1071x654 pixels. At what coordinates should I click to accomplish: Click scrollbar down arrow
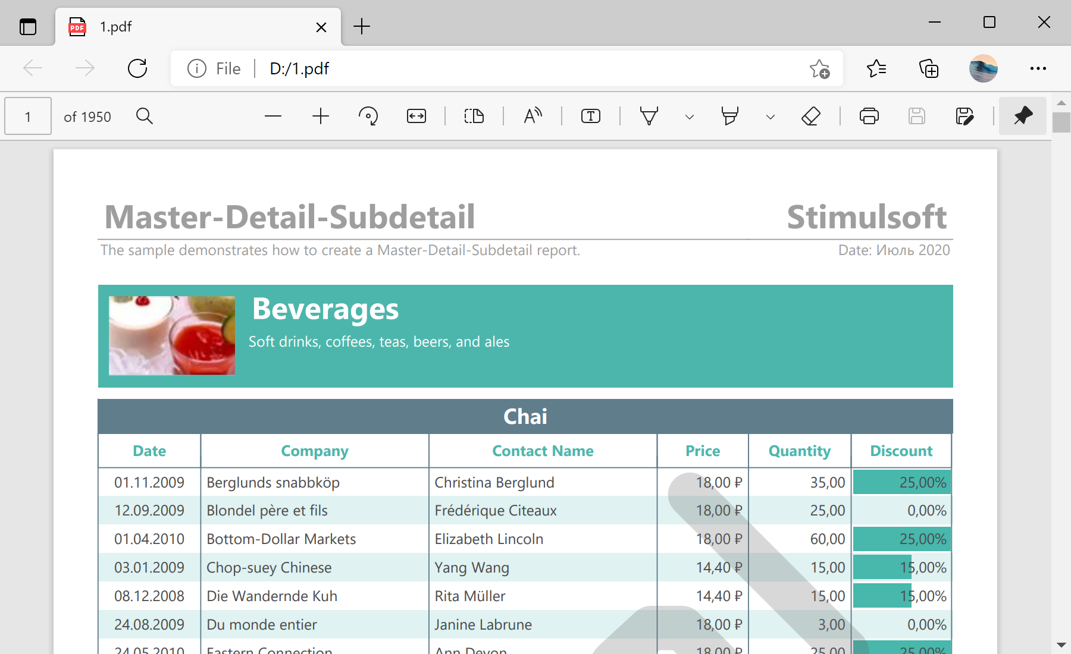click(x=1061, y=644)
